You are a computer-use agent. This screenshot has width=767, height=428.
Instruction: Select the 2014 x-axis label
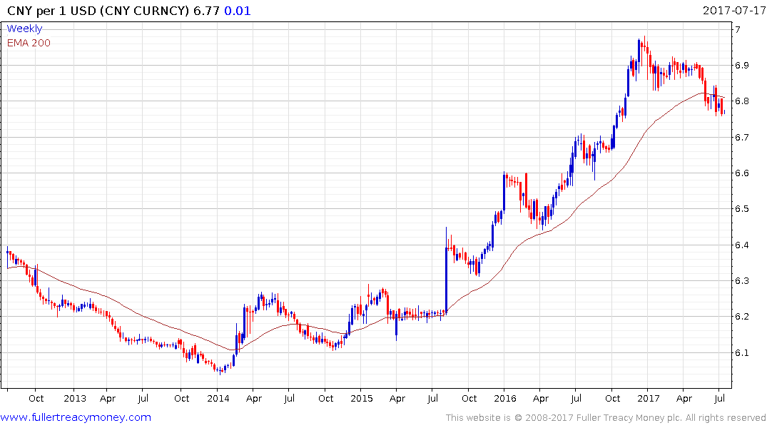coord(218,398)
